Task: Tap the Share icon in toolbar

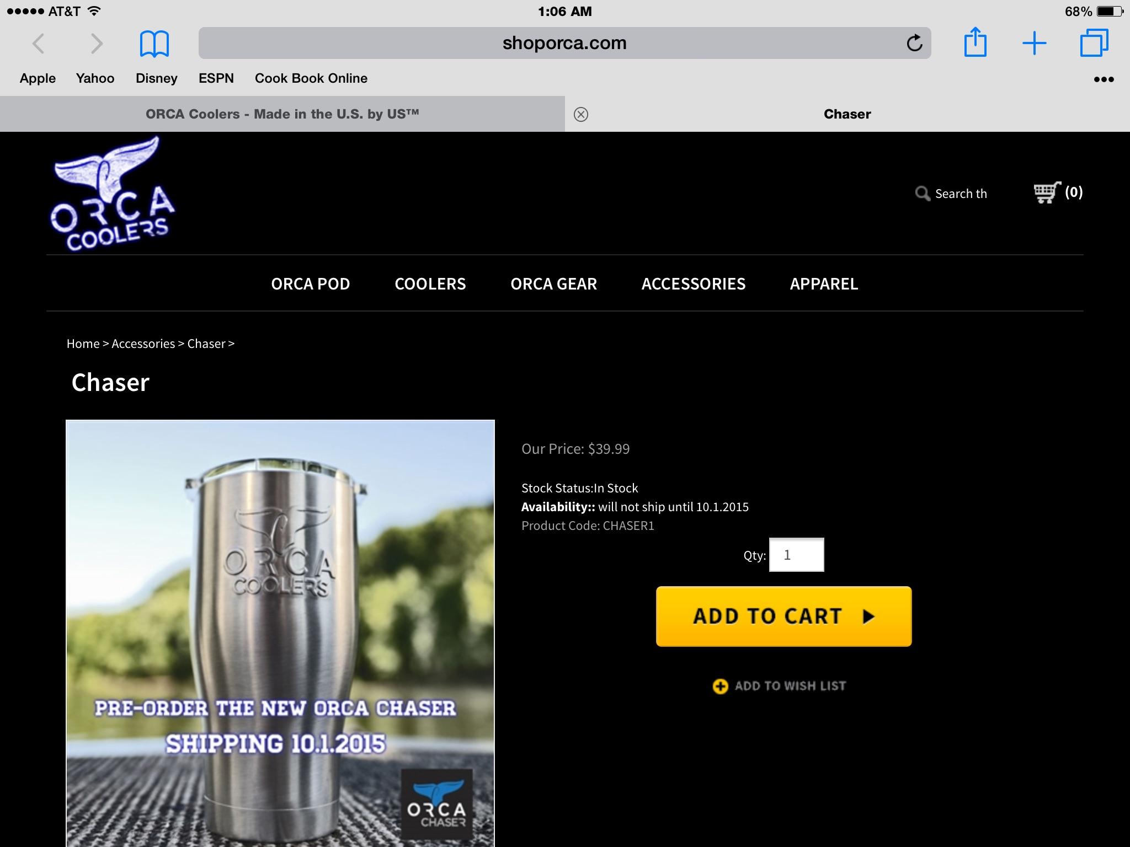Action: point(975,42)
